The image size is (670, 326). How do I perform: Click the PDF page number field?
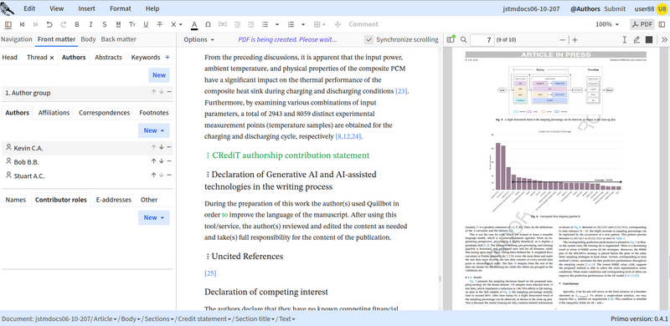[x=482, y=39]
